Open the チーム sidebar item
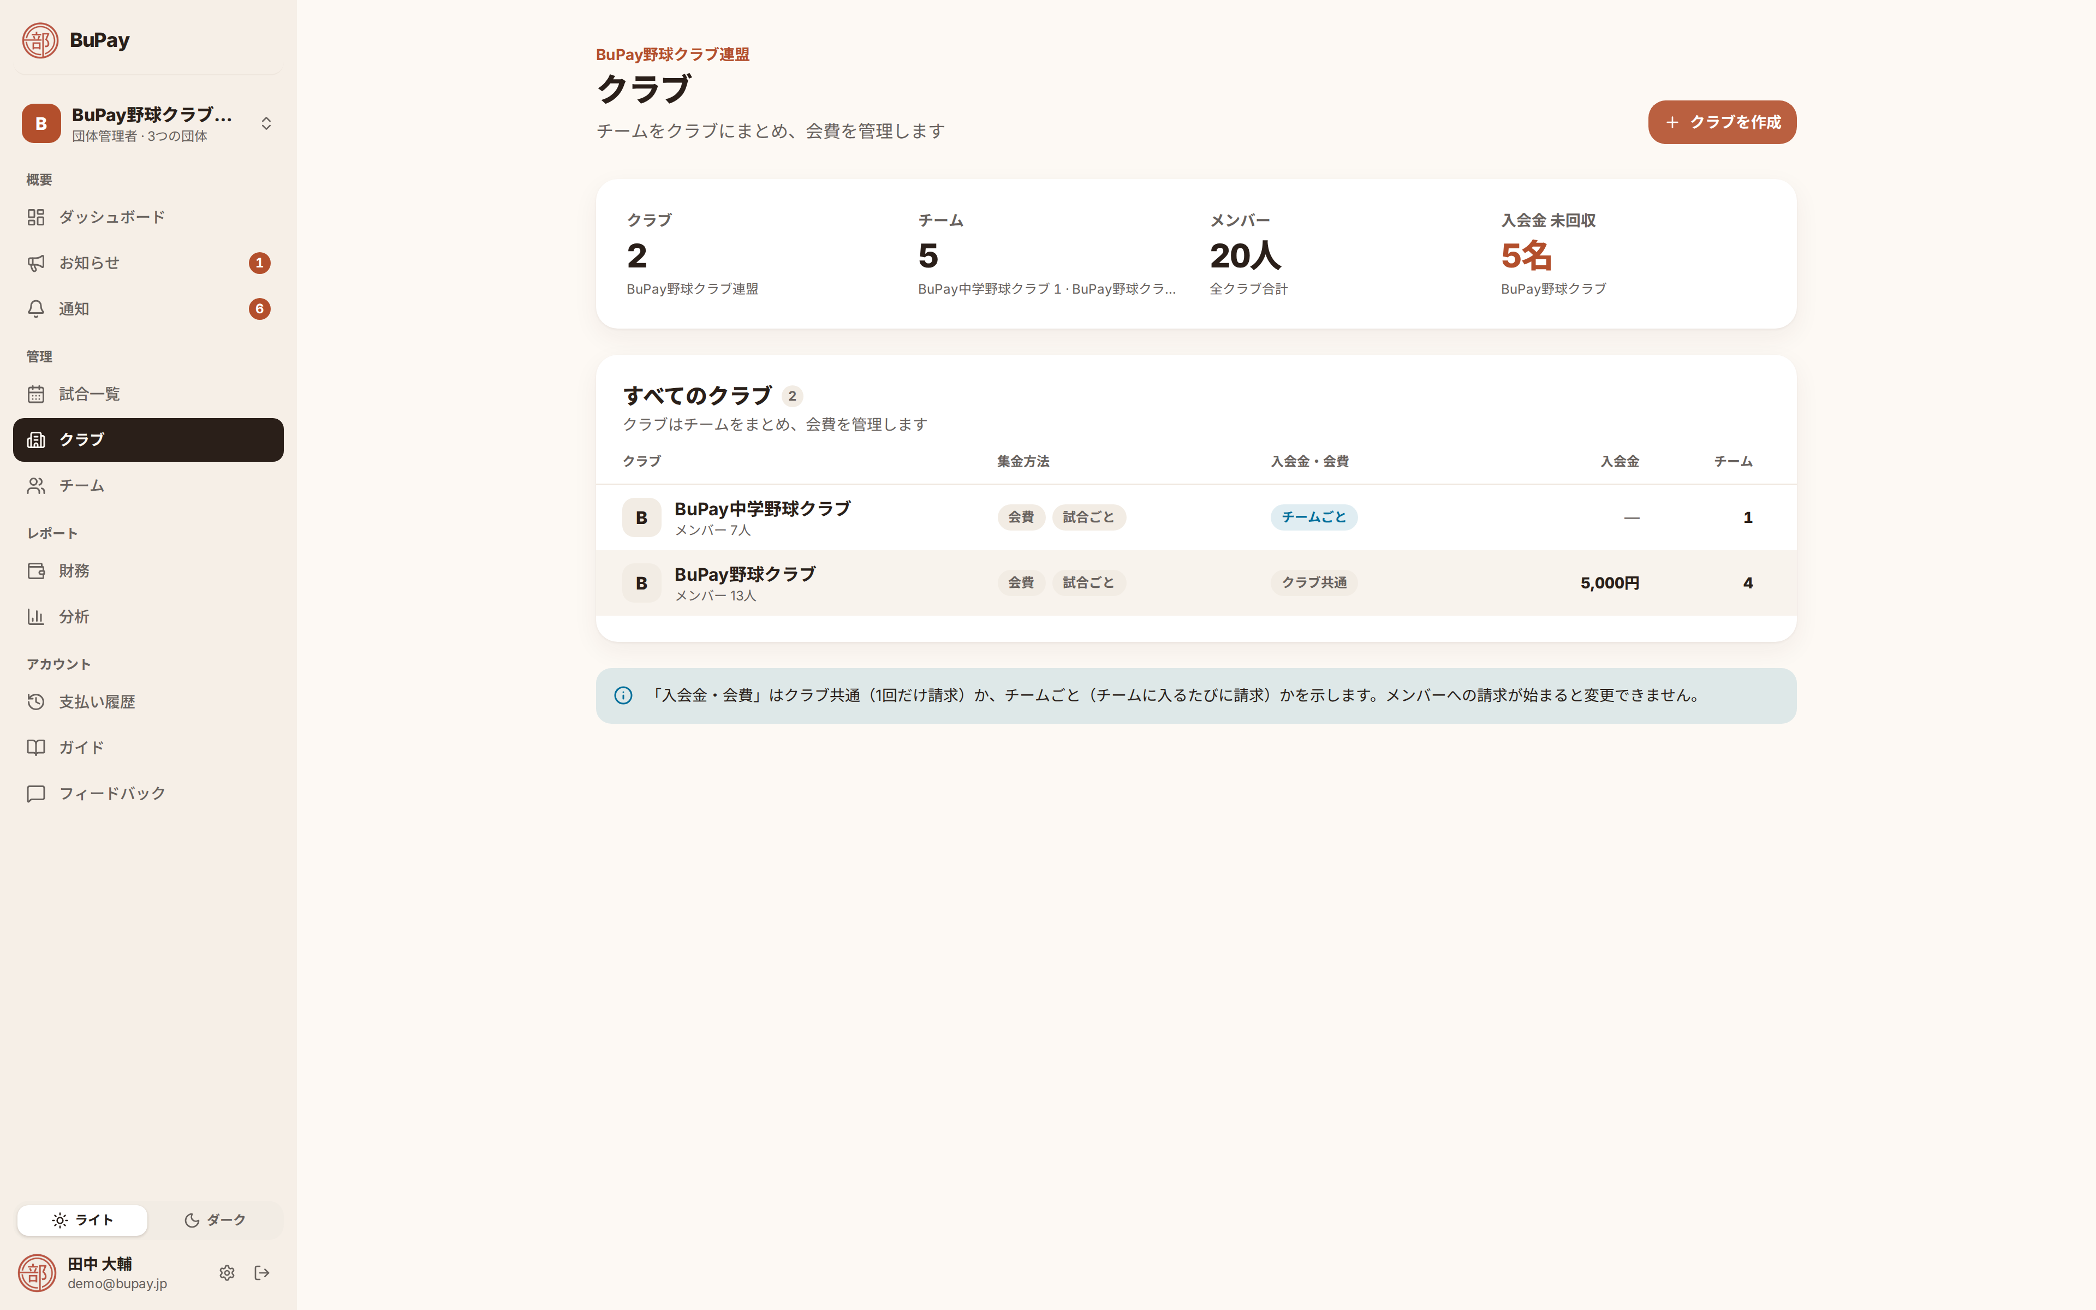 pyautogui.click(x=148, y=486)
